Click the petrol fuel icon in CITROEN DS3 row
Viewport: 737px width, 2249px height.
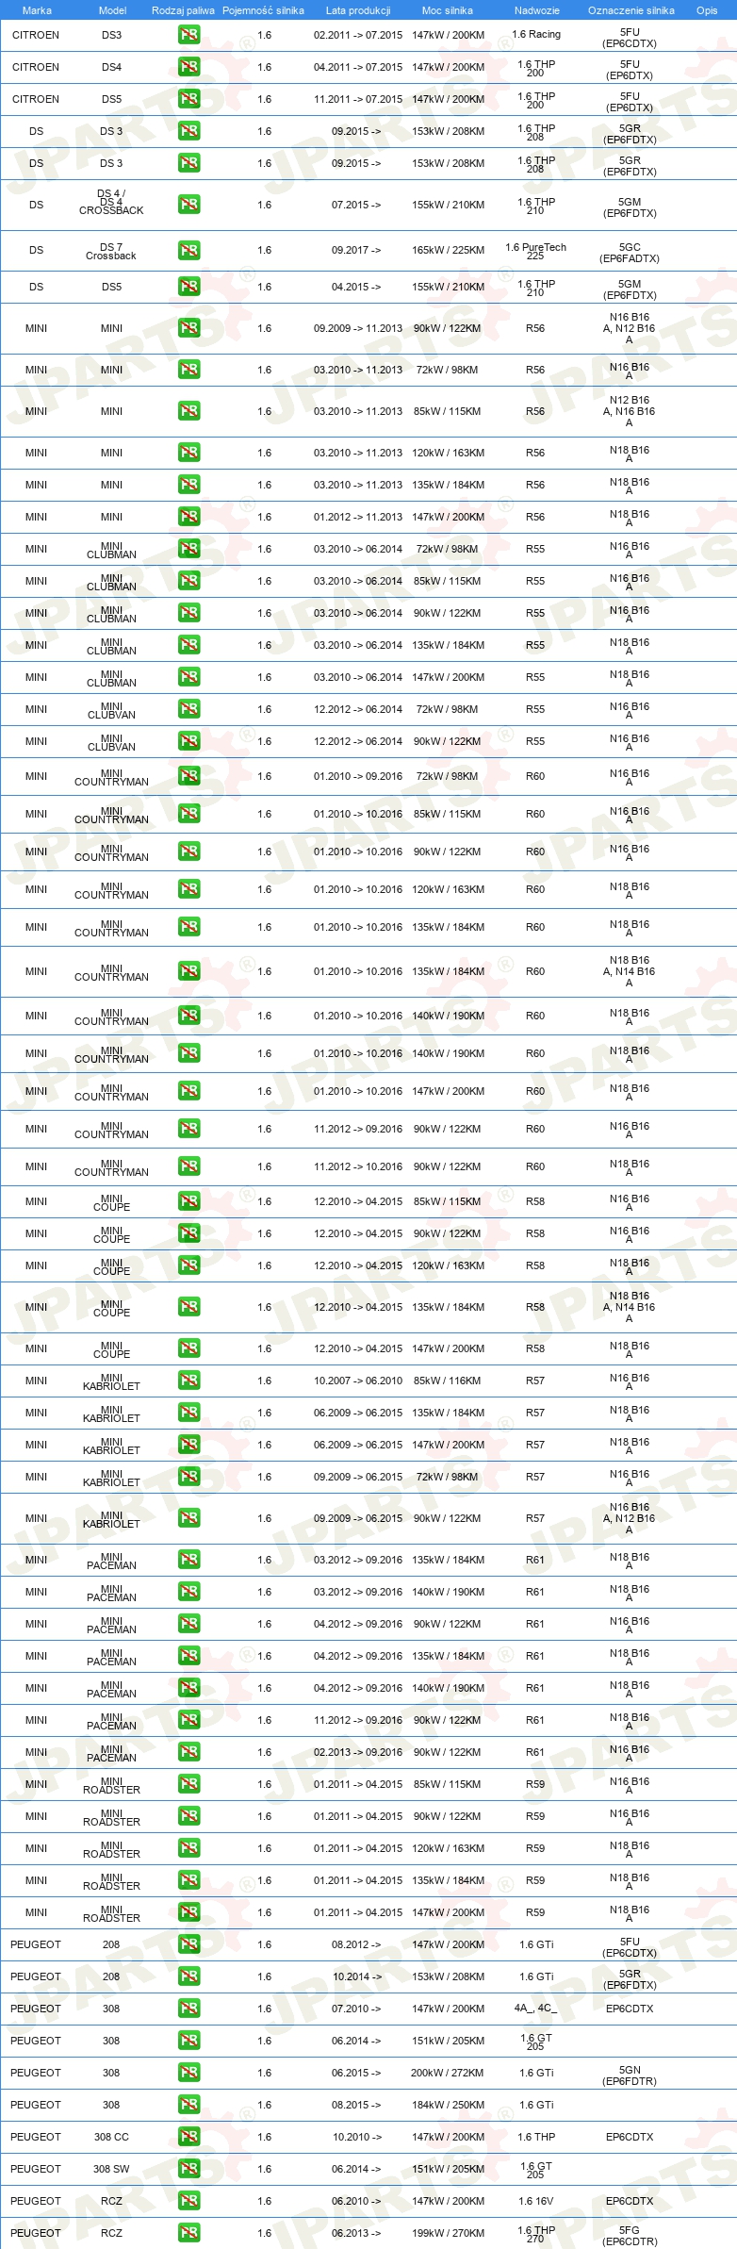(x=188, y=35)
